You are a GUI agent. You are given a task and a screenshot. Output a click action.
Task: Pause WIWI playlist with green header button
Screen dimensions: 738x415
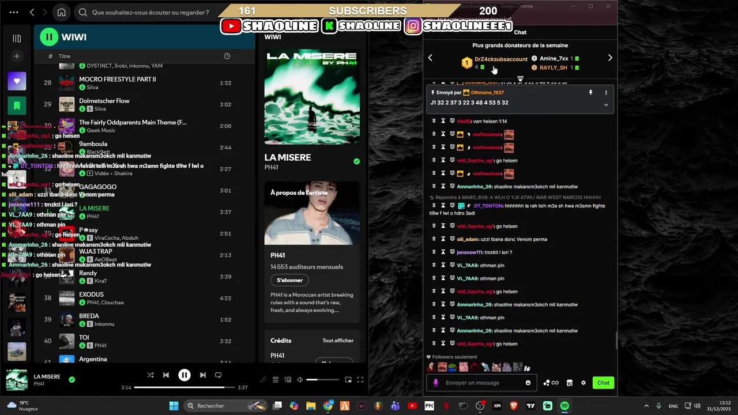tap(49, 37)
